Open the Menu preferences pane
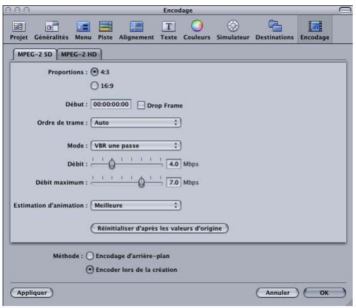356x308 pixels. pos(83,30)
